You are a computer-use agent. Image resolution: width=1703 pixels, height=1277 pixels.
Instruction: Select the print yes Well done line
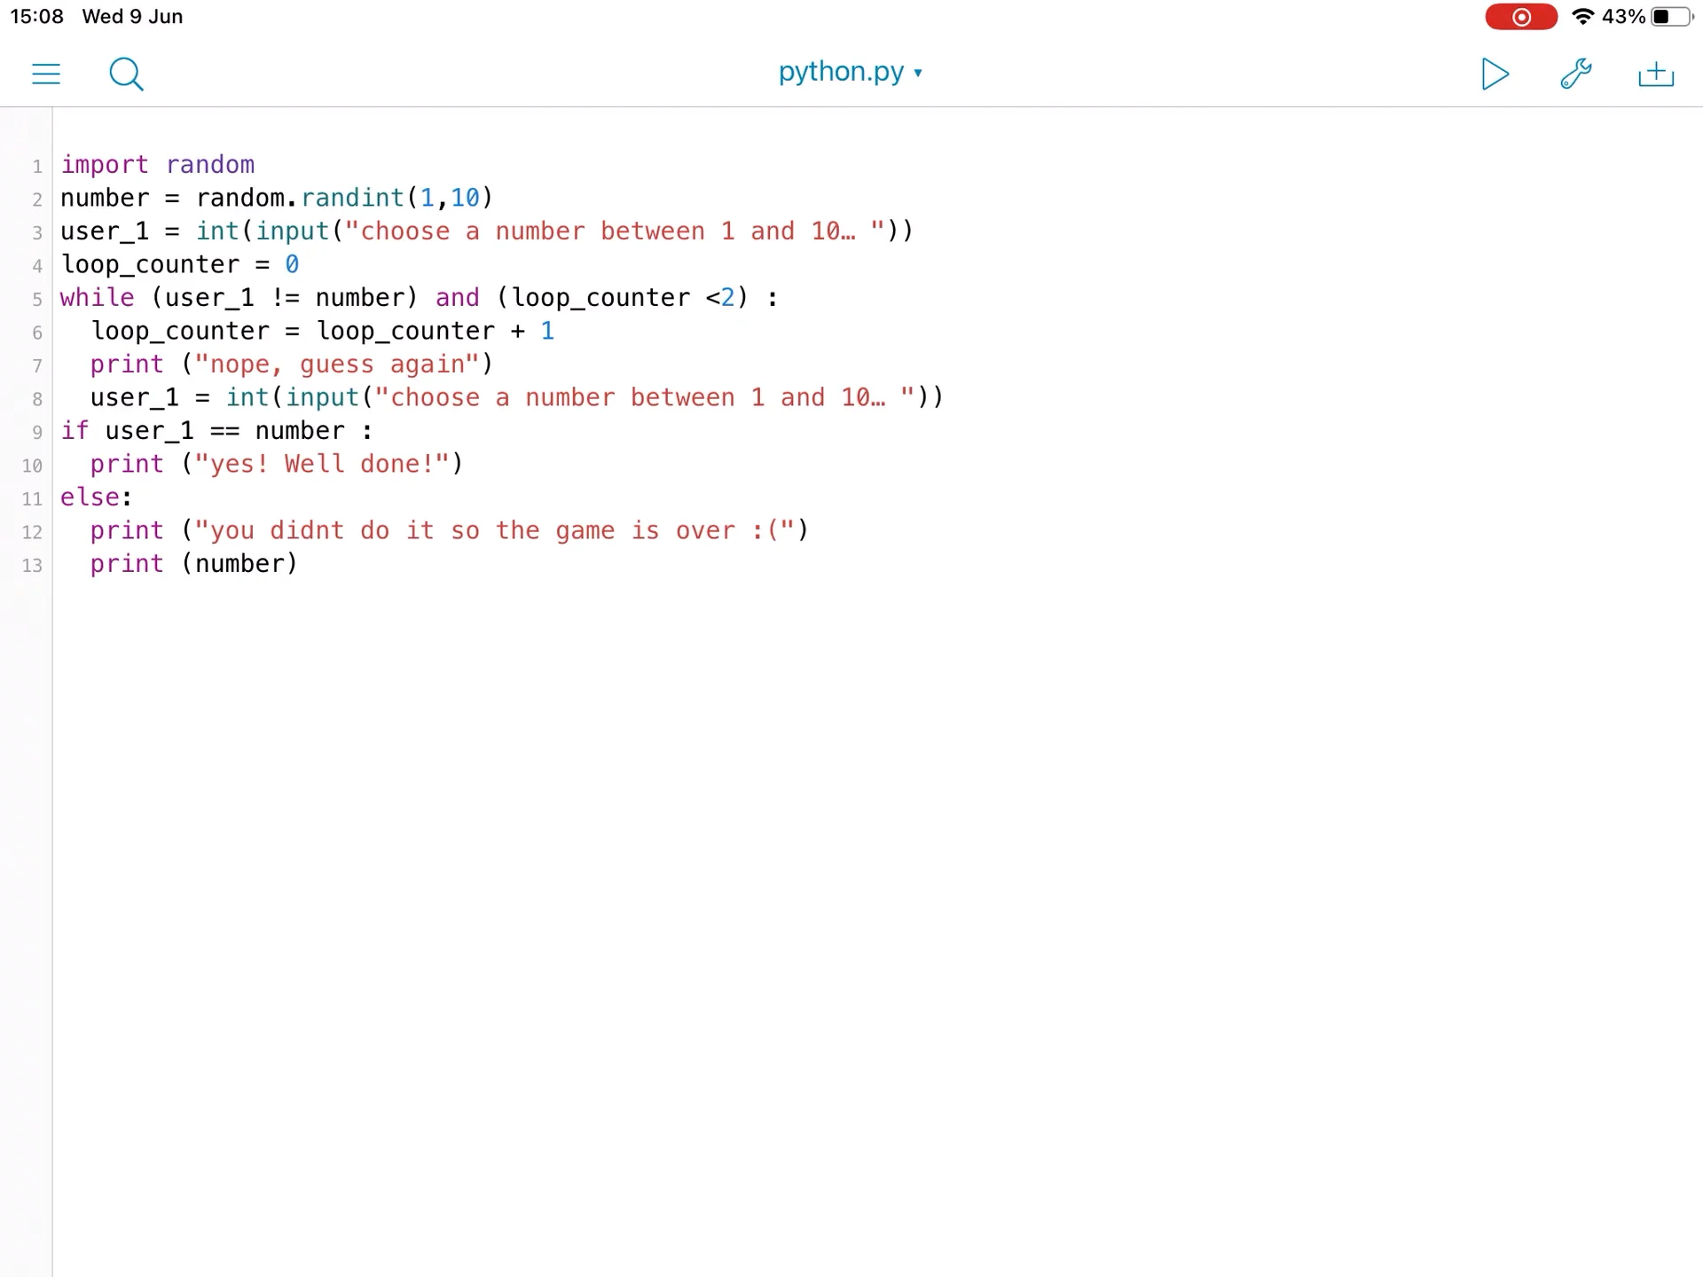pyautogui.click(x=275, y=464)
